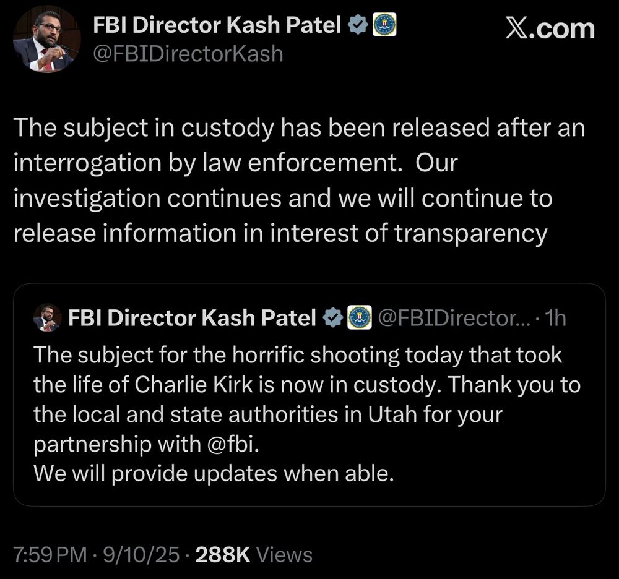Click the small avatar in the quoted post
The width and height of the screenshot is (619, 579).
click(47, 318)
